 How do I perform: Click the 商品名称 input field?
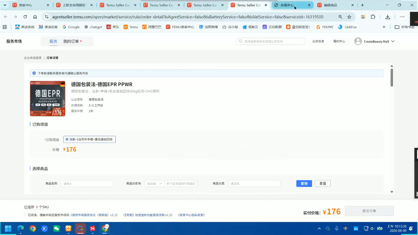tap(87, 183)
